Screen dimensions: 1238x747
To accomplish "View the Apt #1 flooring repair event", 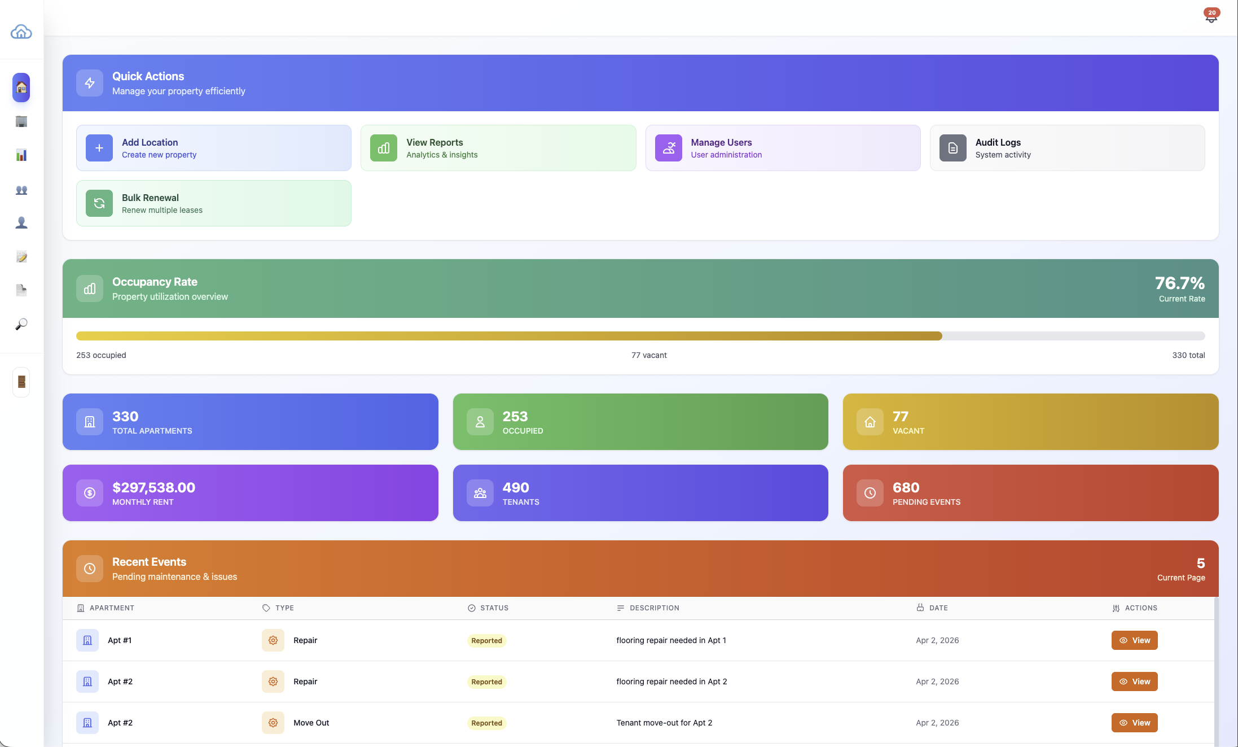I will tap(1134, 640).
